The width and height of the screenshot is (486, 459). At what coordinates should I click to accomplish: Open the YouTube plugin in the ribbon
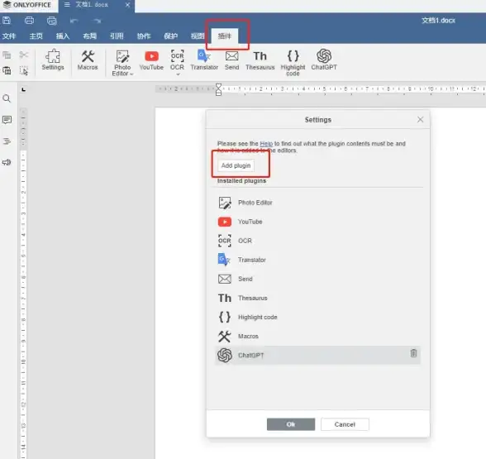click(x=151, y=60)
